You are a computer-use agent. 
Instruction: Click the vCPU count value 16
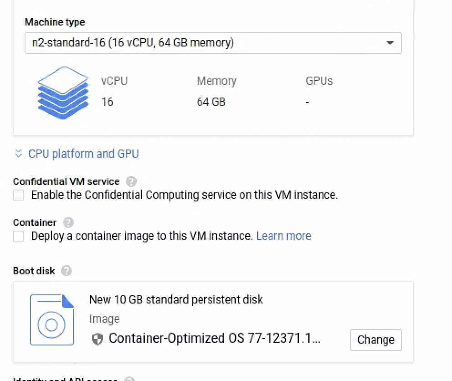pyautogui.click(x=107, y=102)
